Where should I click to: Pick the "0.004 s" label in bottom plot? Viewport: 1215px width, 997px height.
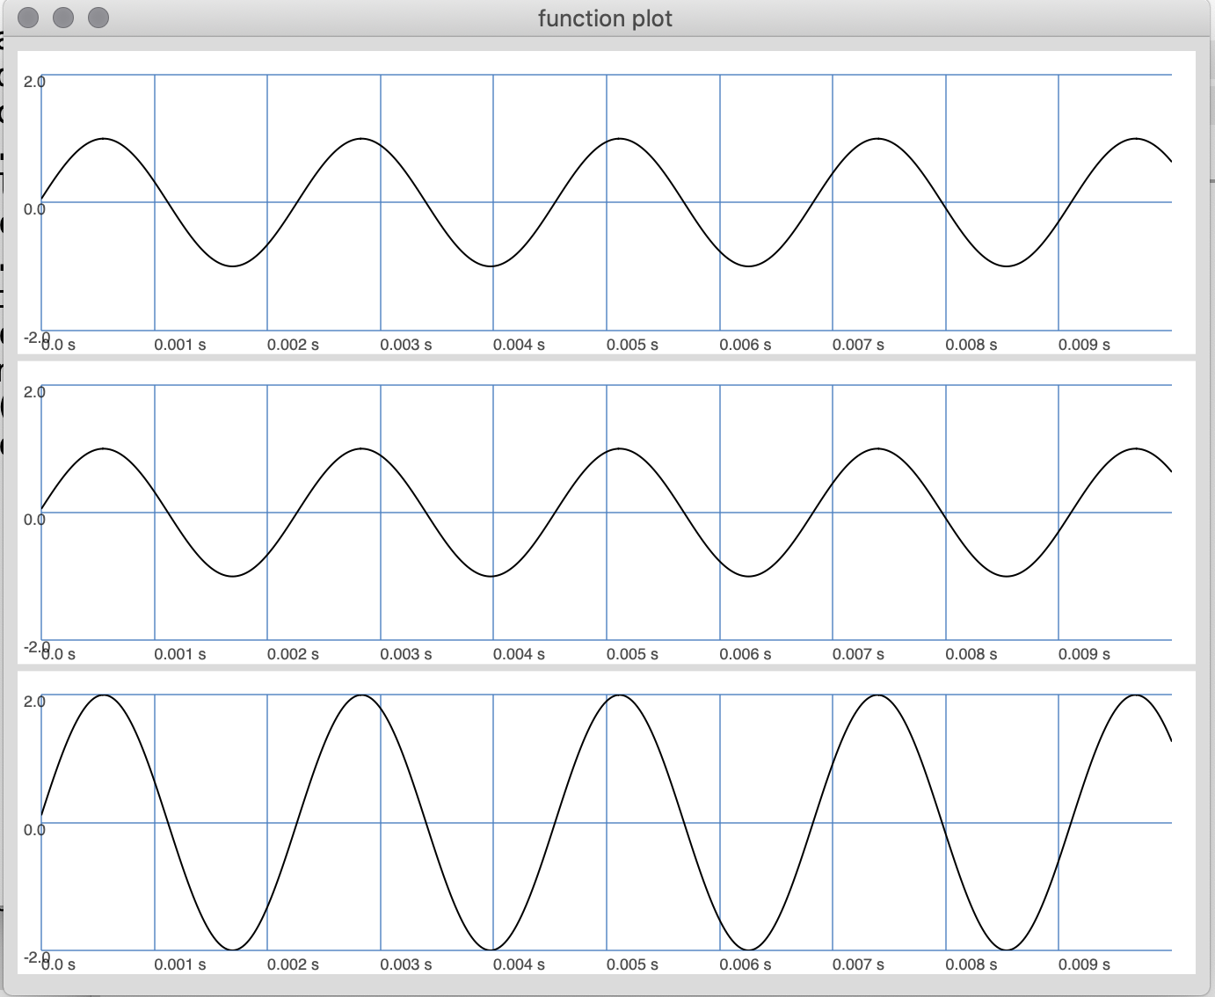click(519, 964)
